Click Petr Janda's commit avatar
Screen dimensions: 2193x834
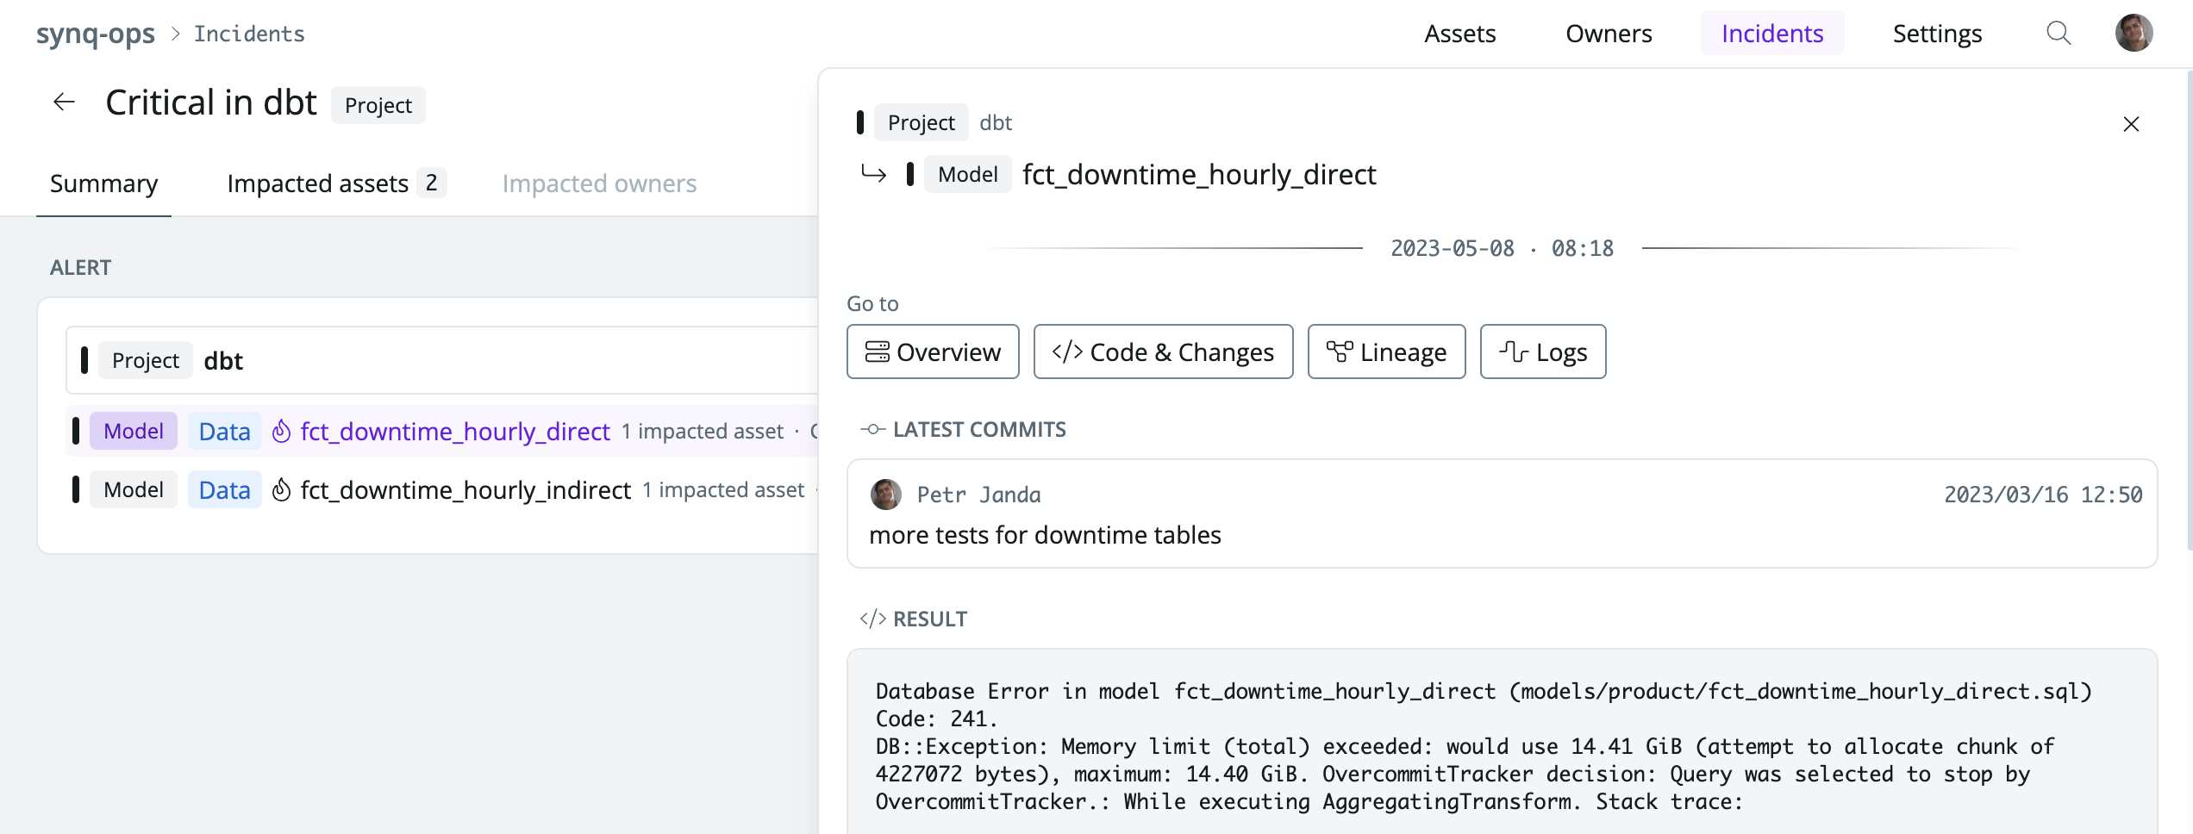[885, 495]
